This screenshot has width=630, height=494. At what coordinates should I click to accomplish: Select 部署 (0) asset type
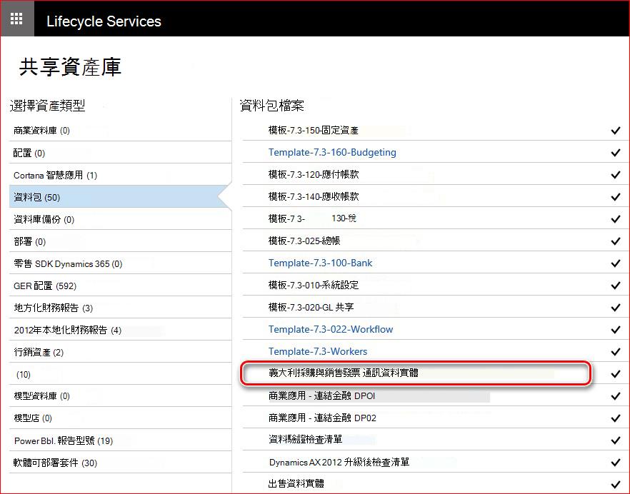(121, 241)
